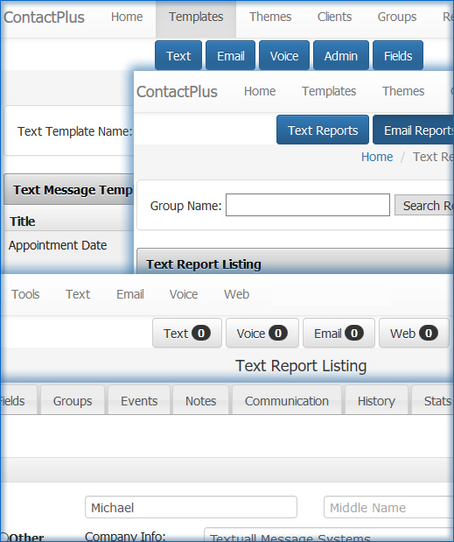This screenshot has height=542, width=454.
Task: Open Home in the topmost ContactPlus navbar
Action: [x=127, y=17]
